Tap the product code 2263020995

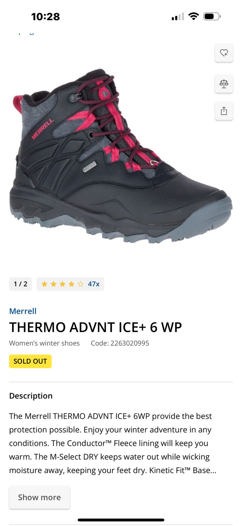(120, 343)
